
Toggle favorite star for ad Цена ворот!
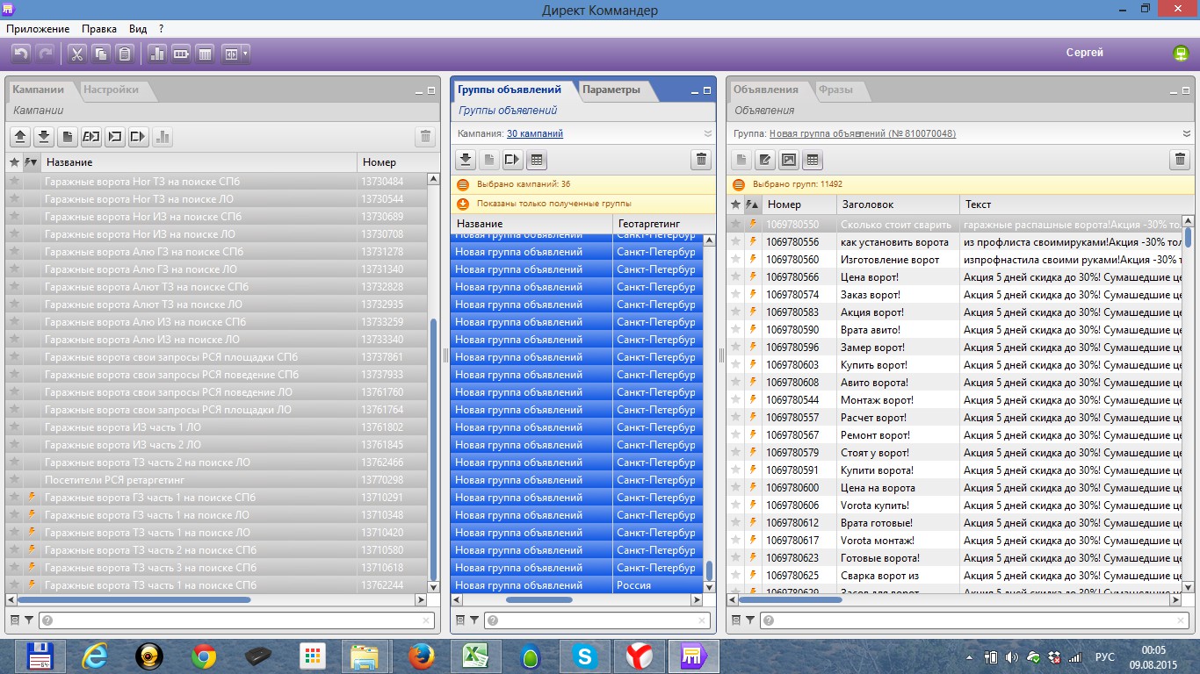(x=736, y=277)
